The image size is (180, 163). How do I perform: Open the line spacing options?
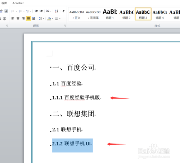tap(41, 19)
